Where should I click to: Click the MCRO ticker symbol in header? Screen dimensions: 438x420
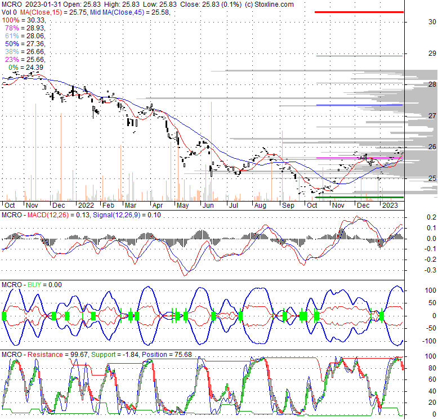11,5
